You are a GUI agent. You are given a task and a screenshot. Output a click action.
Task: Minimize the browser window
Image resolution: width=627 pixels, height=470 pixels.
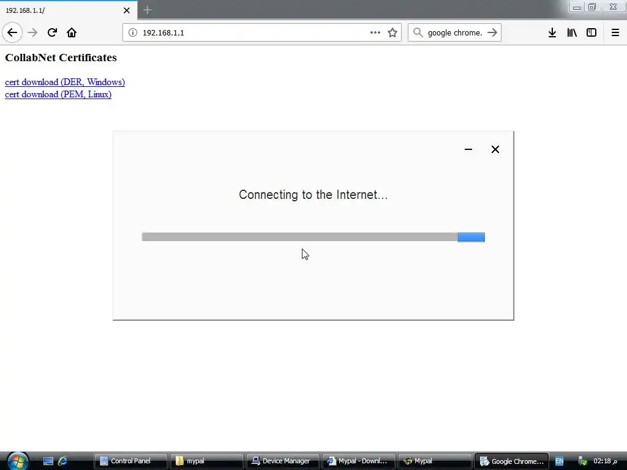tap(577, 7)
